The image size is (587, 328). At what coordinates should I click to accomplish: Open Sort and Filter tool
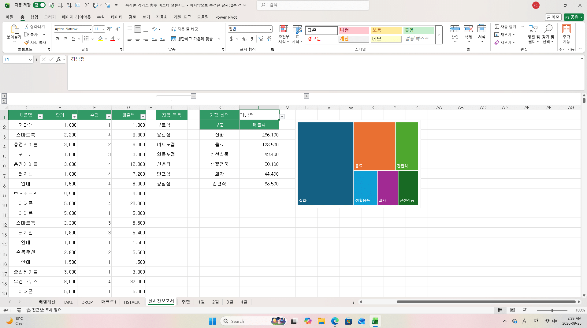533,34
